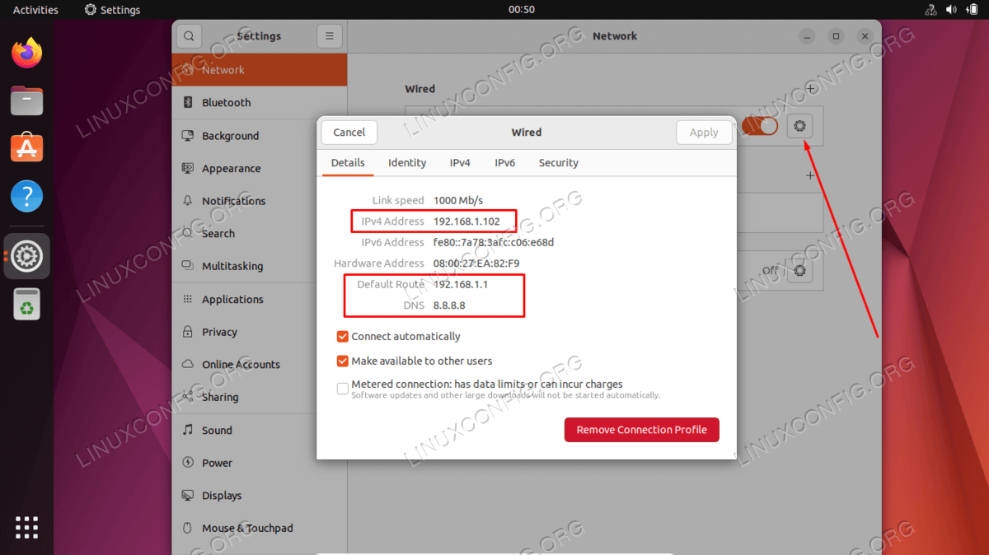Click the volume icon in top bar
989x555 pixels.
tap(951, 10)
